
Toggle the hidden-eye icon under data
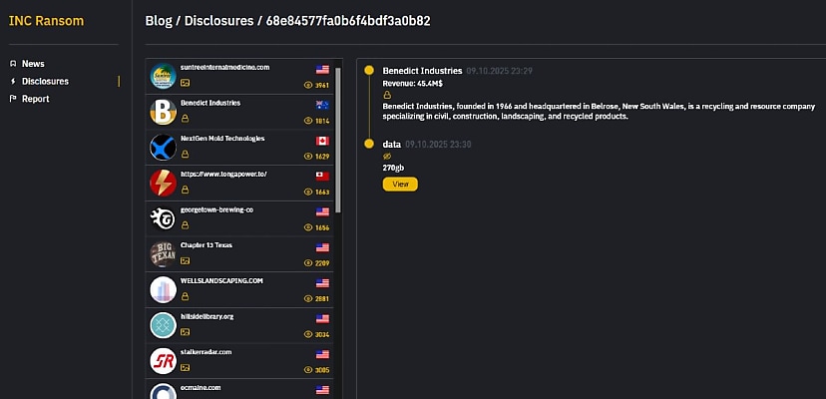[x=387, y=157]
